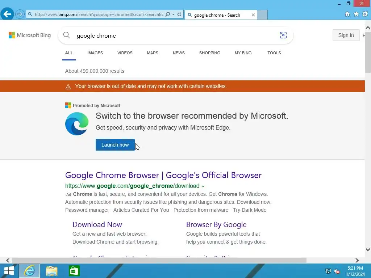The width and height of the screenshot is (371, 278).
Task: Select the 'google chrome - Search' browser tab
Action: [221, 15]
